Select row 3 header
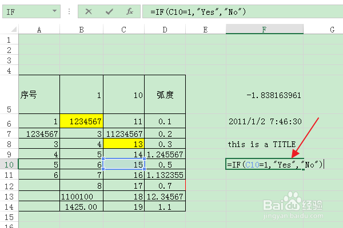 point(9,60)
